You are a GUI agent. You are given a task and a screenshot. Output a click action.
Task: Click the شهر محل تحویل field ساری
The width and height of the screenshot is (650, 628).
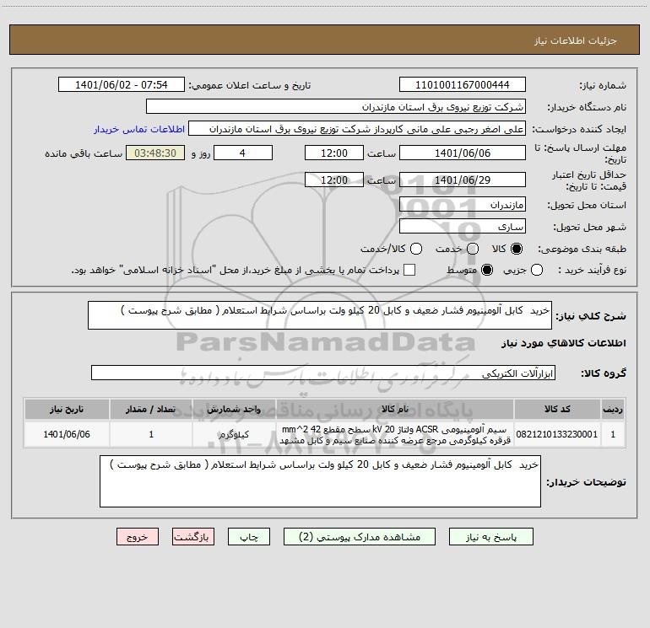tap(463, 226)
